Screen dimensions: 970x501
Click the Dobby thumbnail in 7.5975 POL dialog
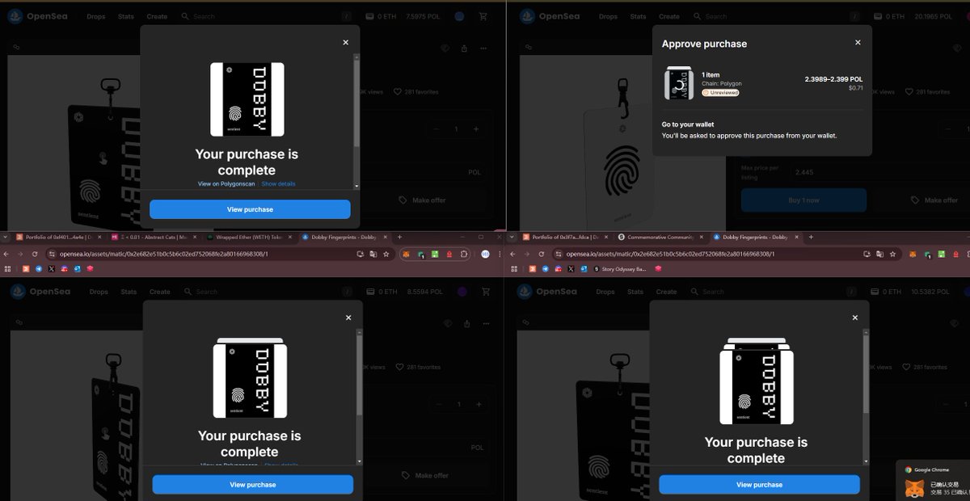[x=247, y=99]
